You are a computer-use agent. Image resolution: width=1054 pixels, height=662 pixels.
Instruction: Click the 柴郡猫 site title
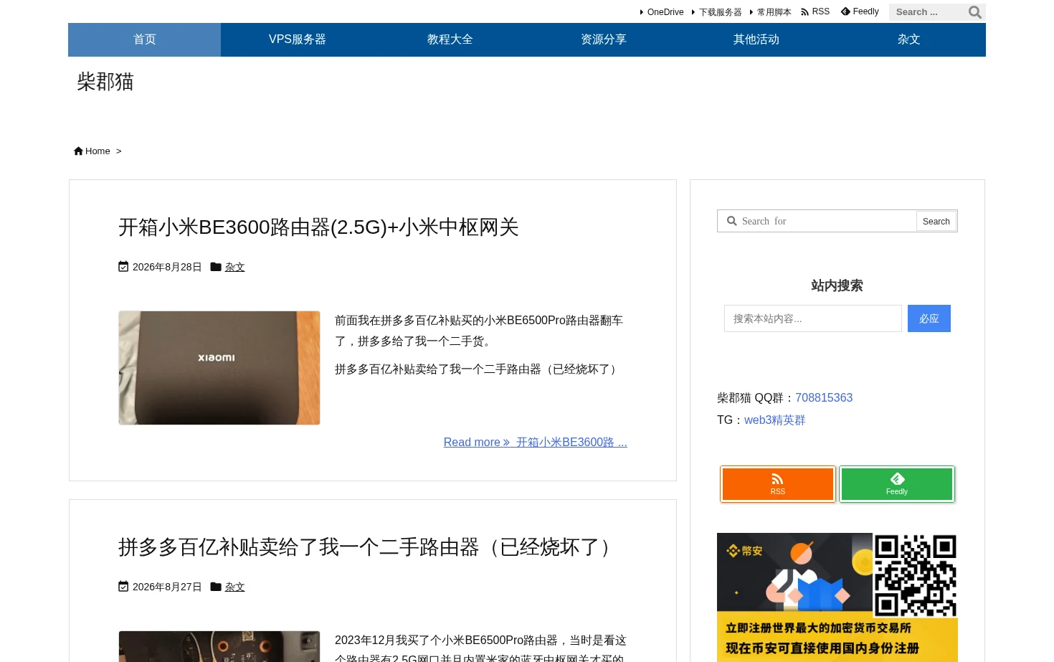[x=105, y=82]
